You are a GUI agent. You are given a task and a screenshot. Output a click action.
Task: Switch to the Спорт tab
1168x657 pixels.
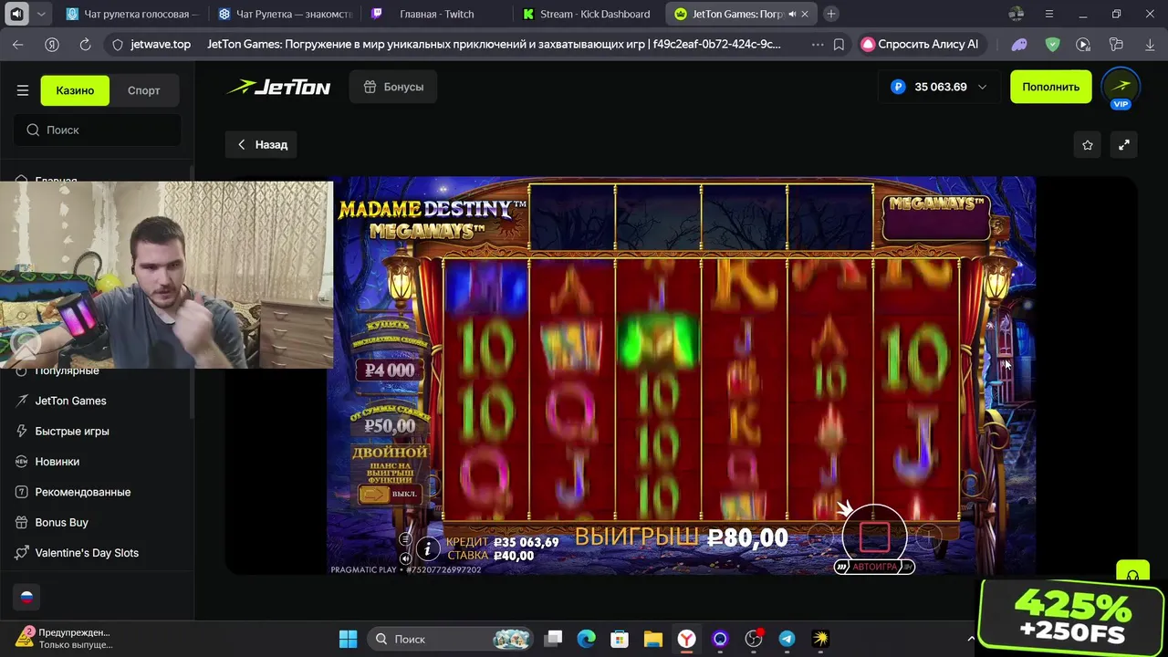point(144,90)
